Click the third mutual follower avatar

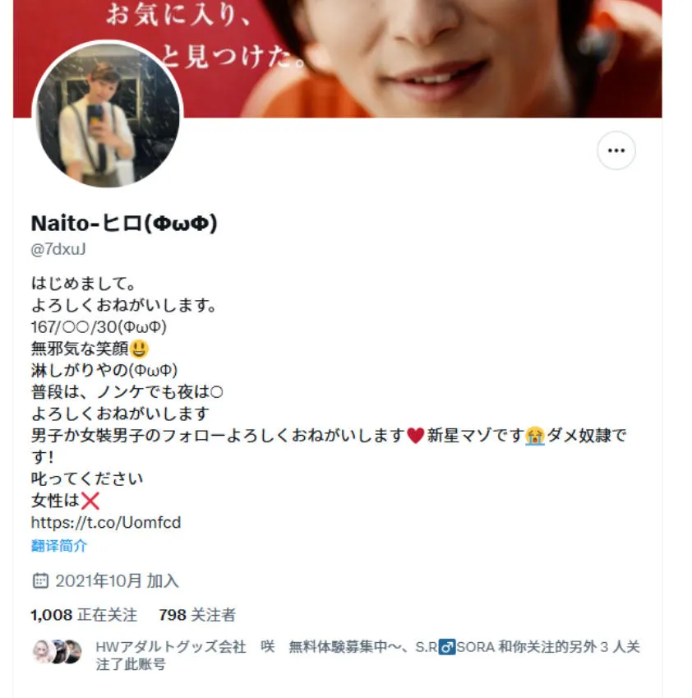coord(73,652)
